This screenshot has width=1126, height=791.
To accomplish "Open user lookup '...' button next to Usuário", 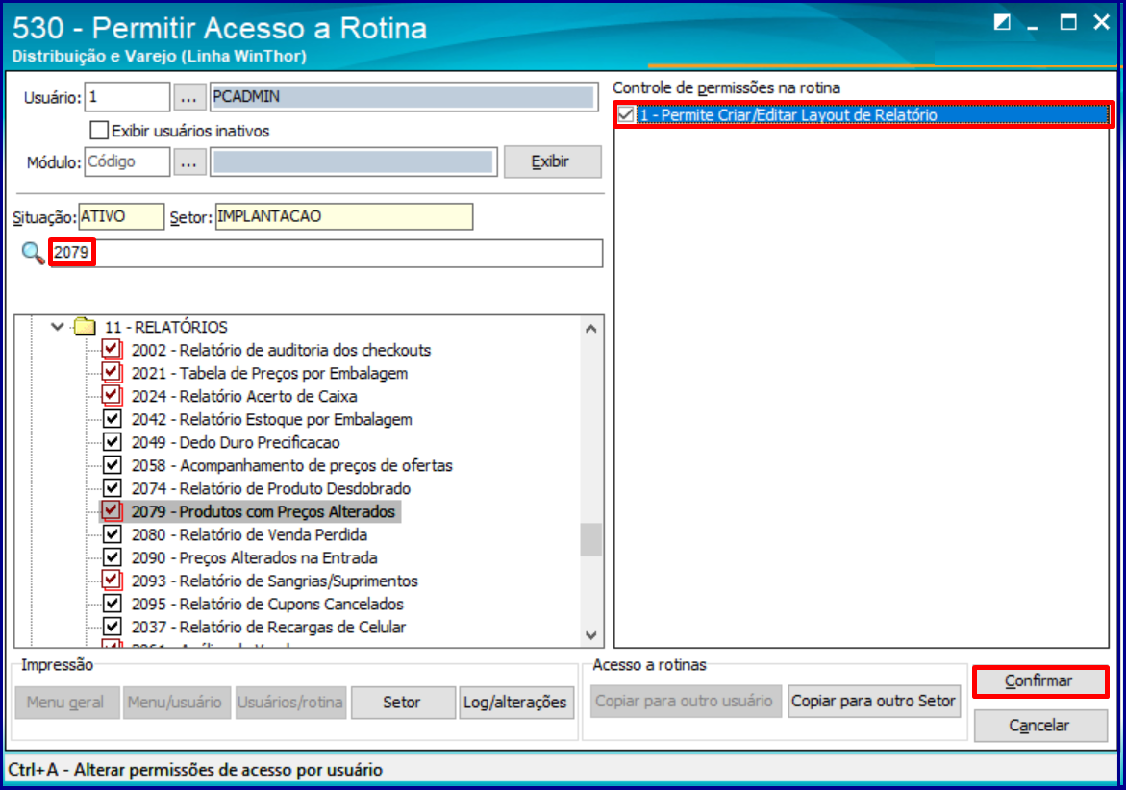I will [x=188, y=97].
